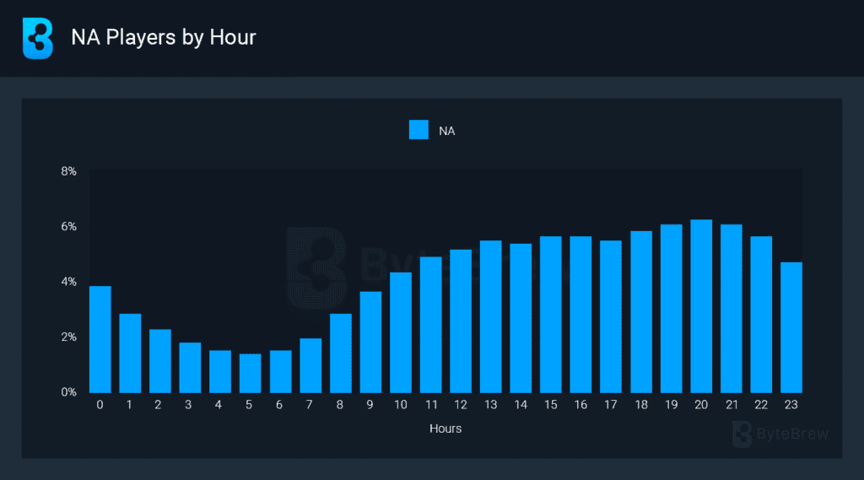
Task: Click the tallest bar at hour 20
Action: (x=701, y=306)
